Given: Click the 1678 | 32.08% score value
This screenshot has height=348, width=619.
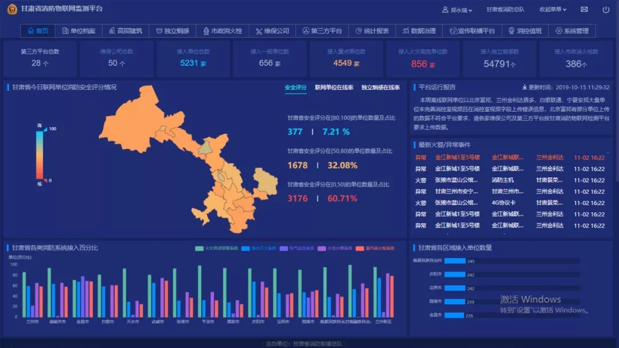Looking at the screenshot, I should point(323,166).
